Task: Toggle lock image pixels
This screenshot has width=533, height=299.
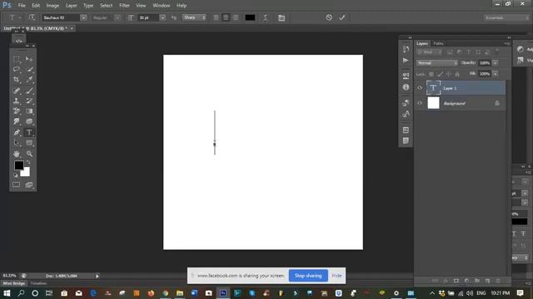Action: [440, 74]
